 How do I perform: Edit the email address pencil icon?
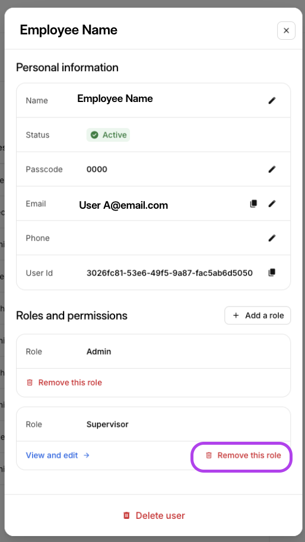[272, 203]
